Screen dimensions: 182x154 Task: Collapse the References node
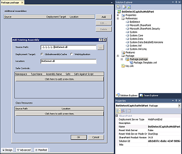tap(118, 19)
